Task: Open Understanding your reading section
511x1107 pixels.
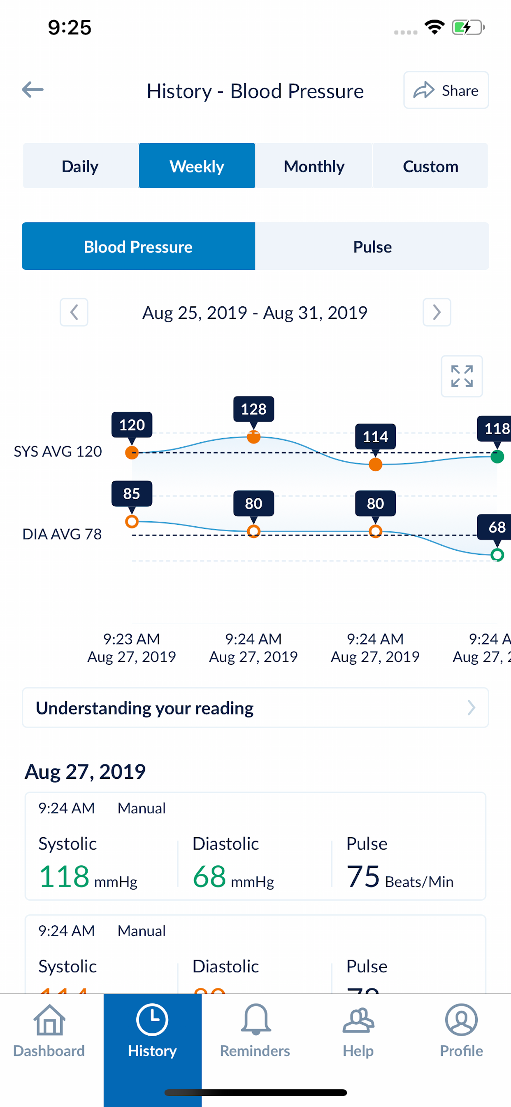Action: pyautogui.click(x=255, y=708)
